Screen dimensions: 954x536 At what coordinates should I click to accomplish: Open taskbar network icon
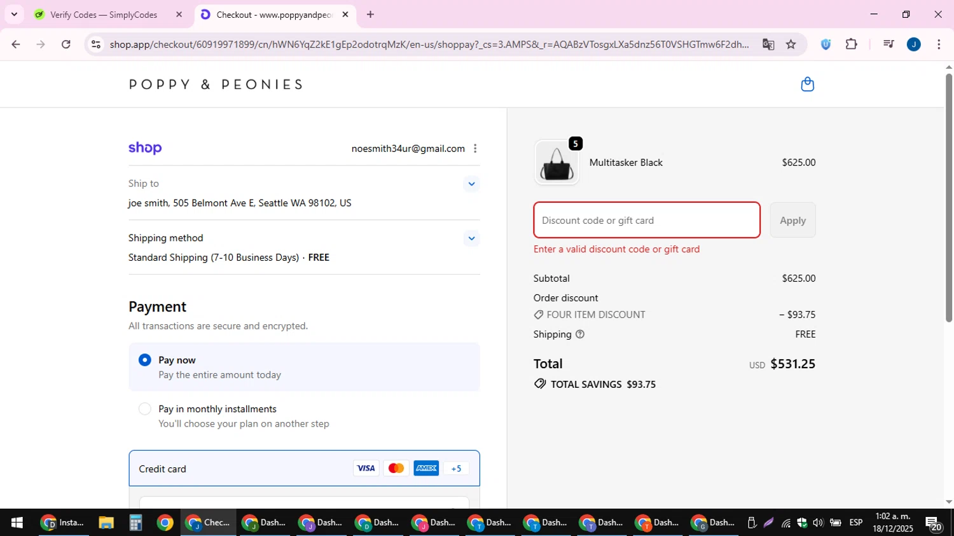pyautogui.click(x=787, y=523)
